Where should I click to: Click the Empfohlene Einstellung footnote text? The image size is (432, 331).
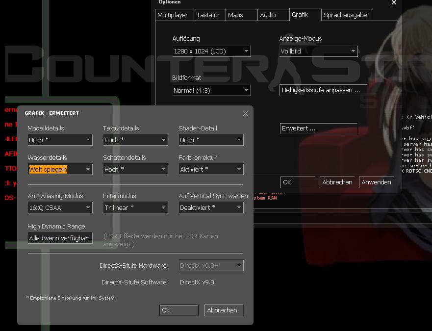pos(70,298)
